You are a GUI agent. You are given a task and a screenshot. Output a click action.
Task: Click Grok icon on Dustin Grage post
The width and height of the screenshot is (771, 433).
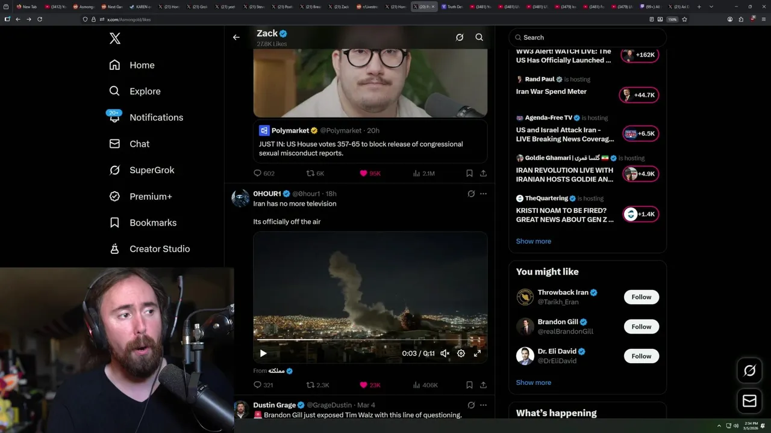point(471,405)
